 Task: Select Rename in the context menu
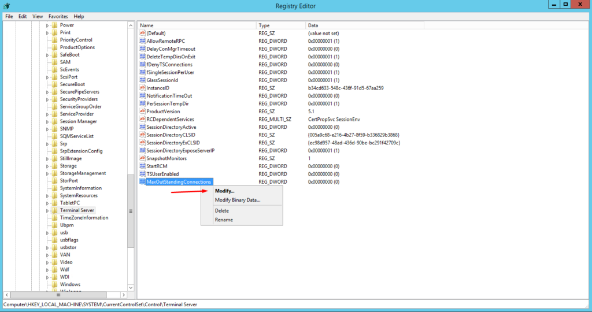click(224, 220)
